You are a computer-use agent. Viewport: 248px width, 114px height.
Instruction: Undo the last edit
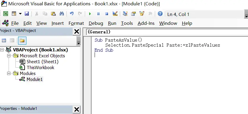click(72, 14)
